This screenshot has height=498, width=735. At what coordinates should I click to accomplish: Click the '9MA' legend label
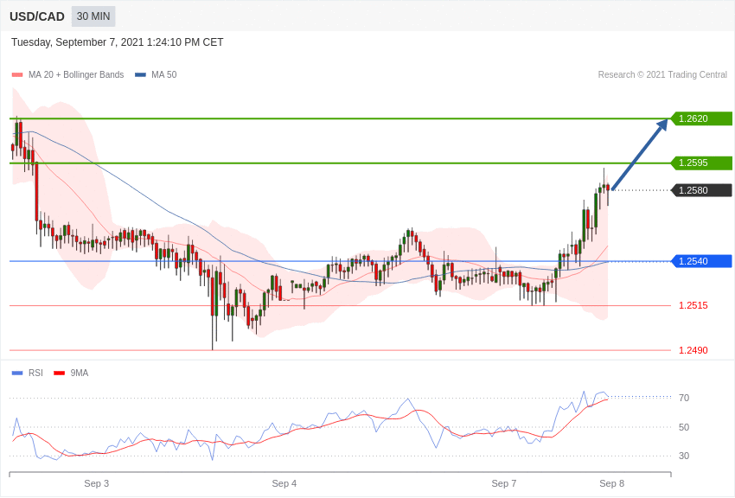tap(80, 373)
